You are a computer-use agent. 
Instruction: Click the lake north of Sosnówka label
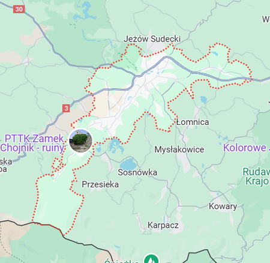pyautogui.click(x=128, y=164)
